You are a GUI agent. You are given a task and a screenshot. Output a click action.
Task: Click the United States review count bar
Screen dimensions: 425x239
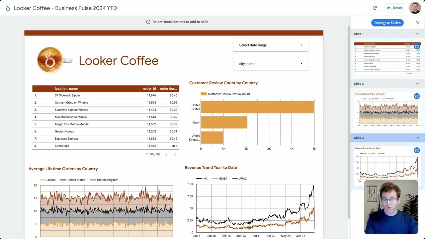point(257,107)
